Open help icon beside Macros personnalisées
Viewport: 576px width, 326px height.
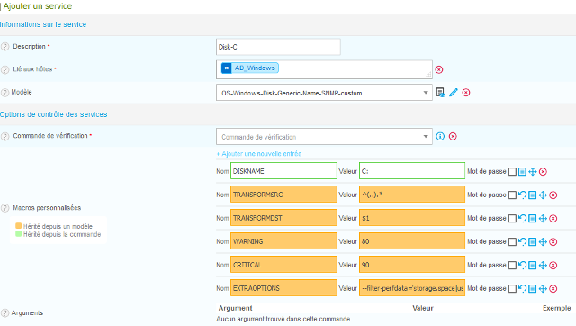pyautogui.click(x=4, y=208)
